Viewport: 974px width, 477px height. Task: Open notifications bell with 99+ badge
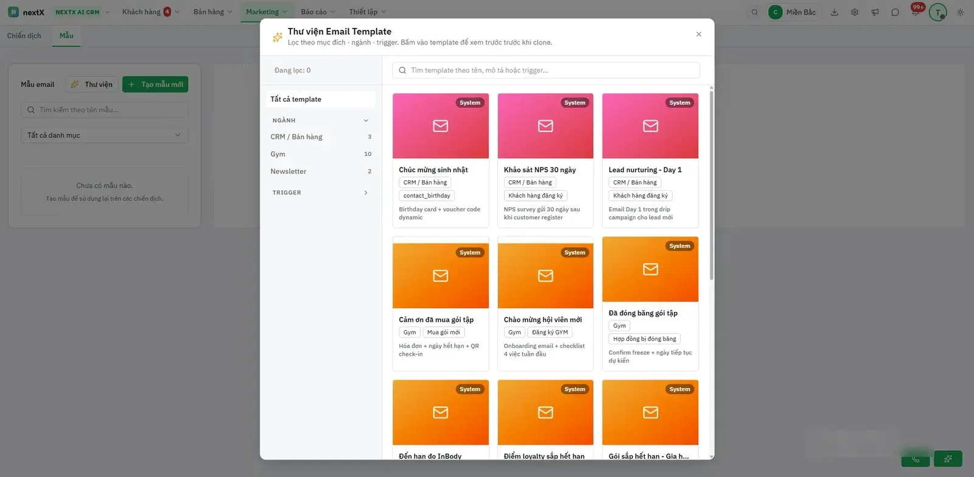(916, 11)
